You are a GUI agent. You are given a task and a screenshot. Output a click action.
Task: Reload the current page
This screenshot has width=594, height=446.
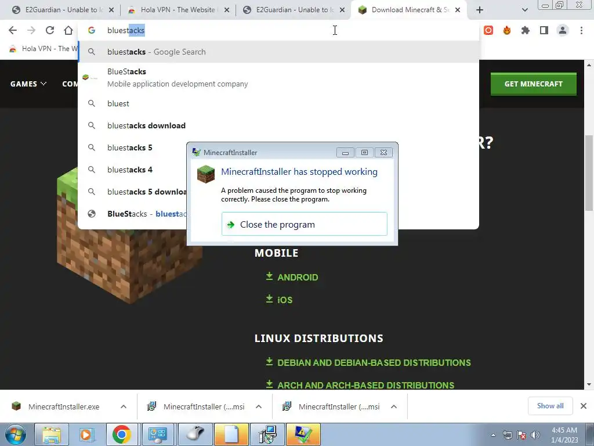click(50, 30)
